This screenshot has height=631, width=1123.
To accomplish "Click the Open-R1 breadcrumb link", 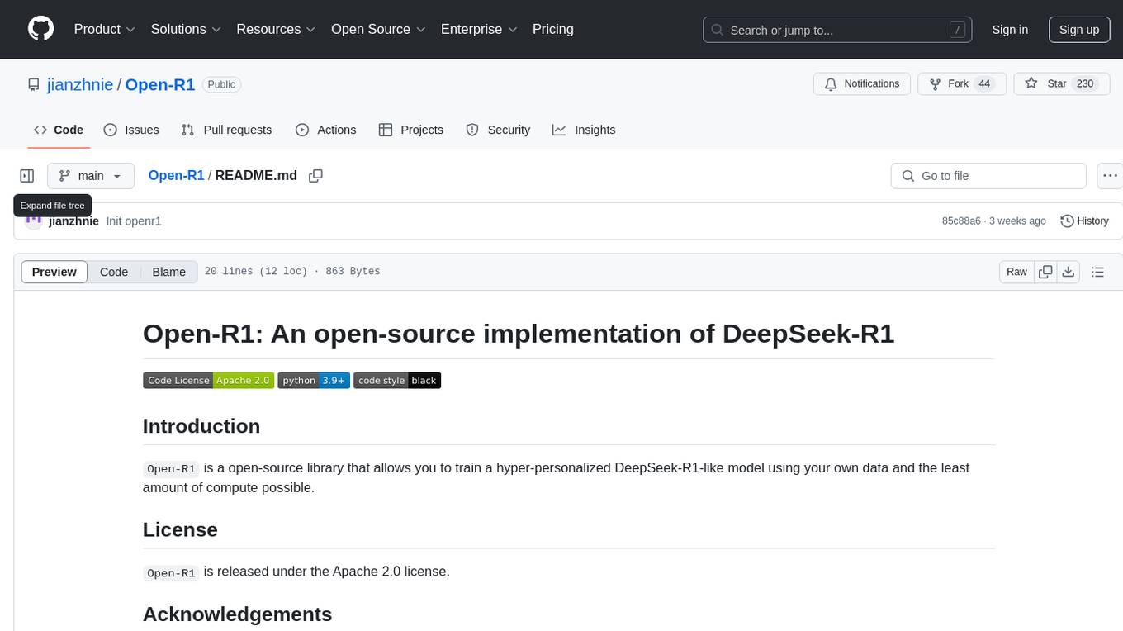I will click(176, 176).
